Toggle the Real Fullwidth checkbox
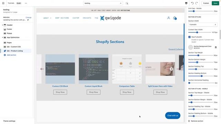Screen dimensions: 221x124 (190, 37)
